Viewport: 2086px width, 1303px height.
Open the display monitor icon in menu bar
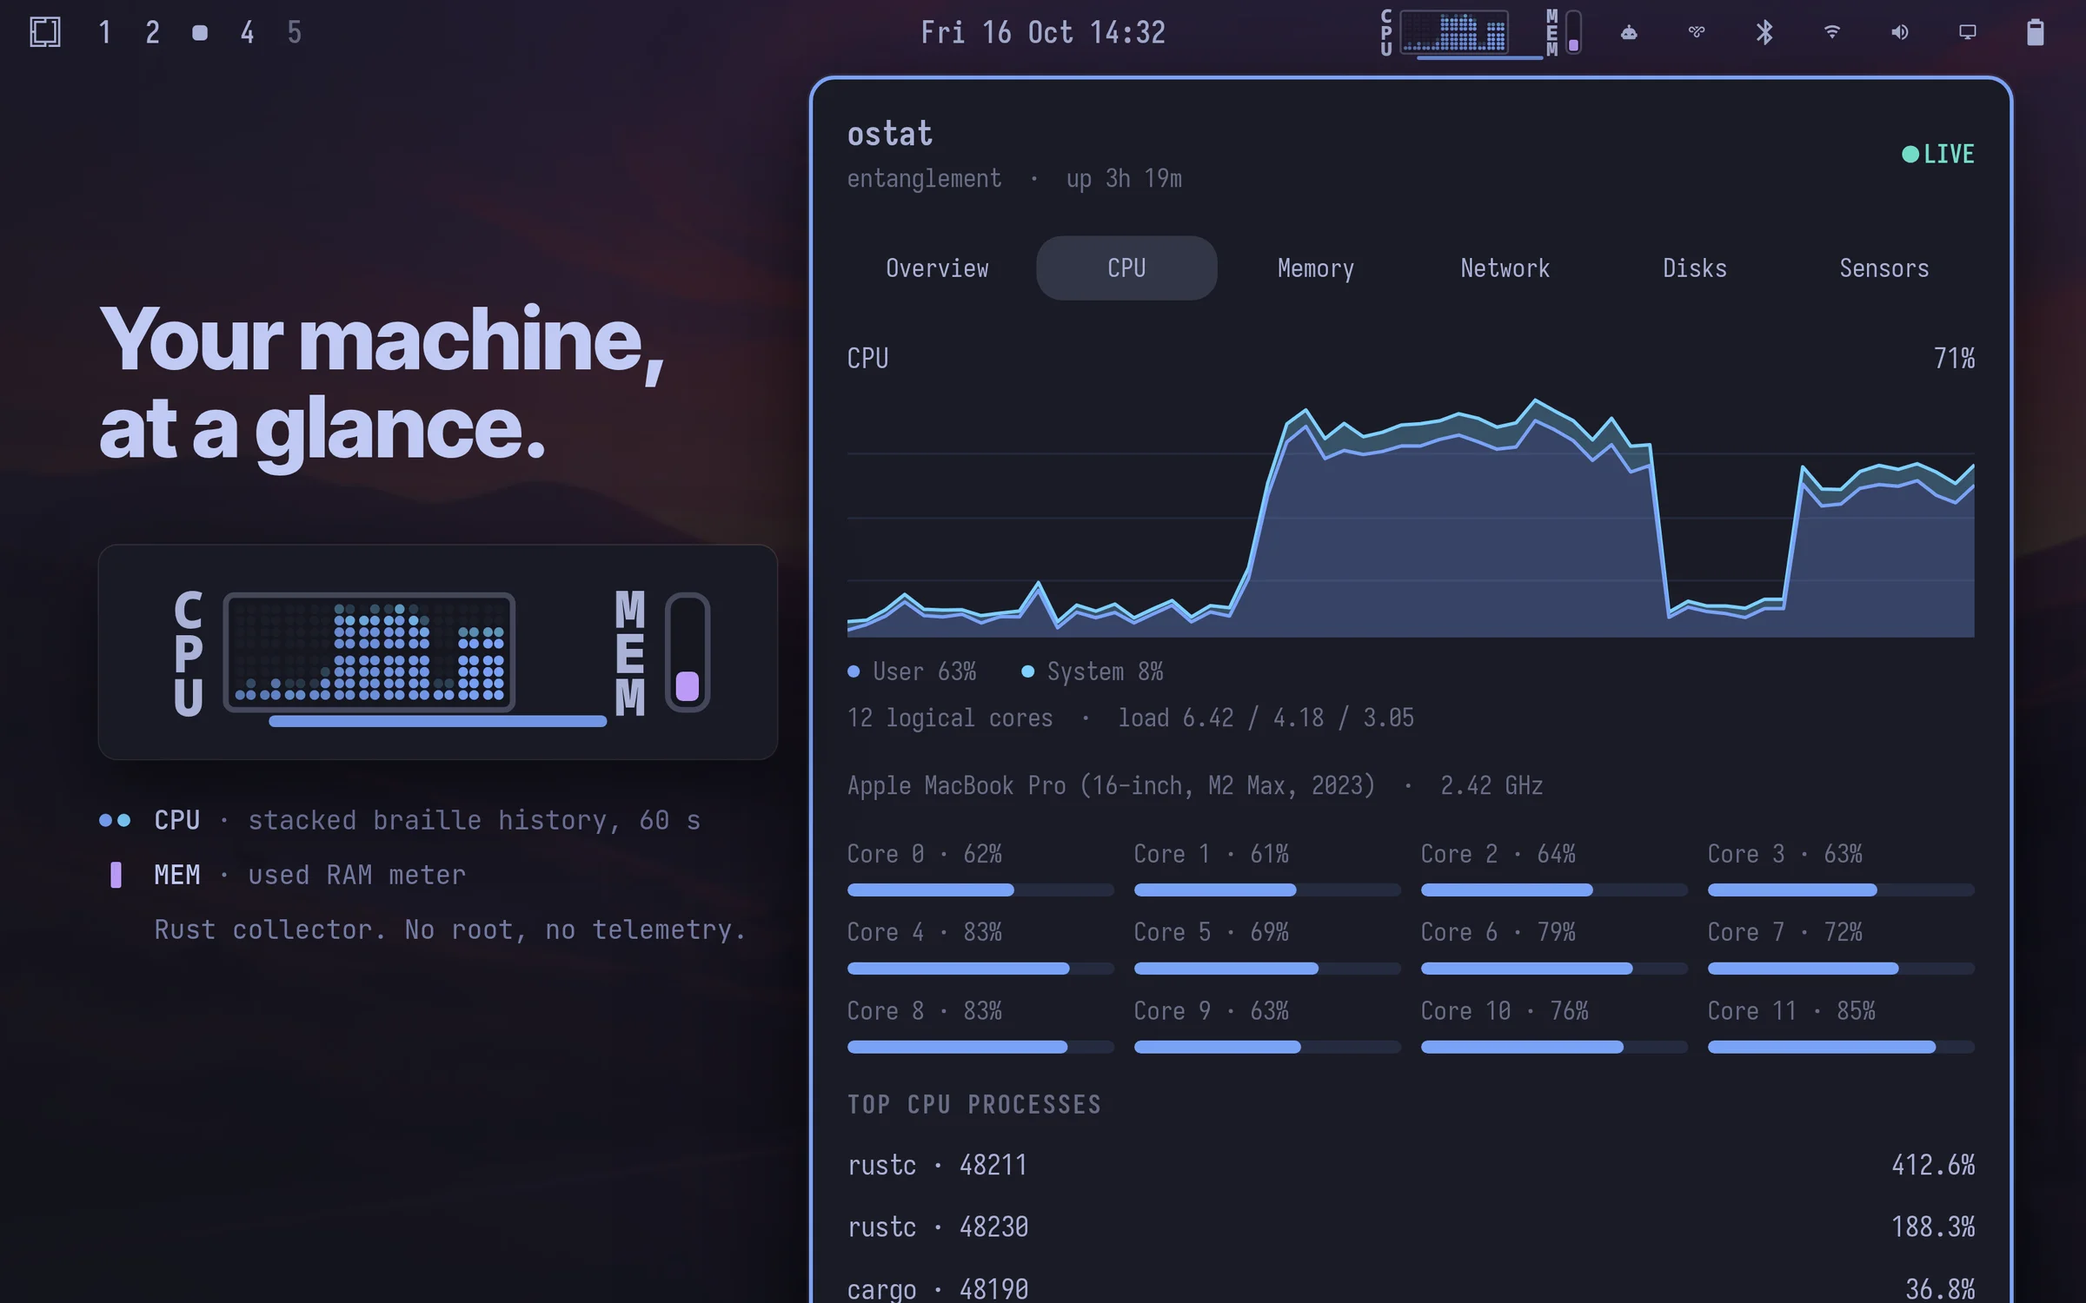1968,33
